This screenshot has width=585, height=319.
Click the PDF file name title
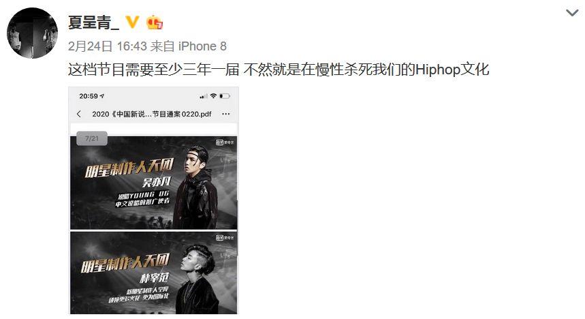[x=151, y=114]
